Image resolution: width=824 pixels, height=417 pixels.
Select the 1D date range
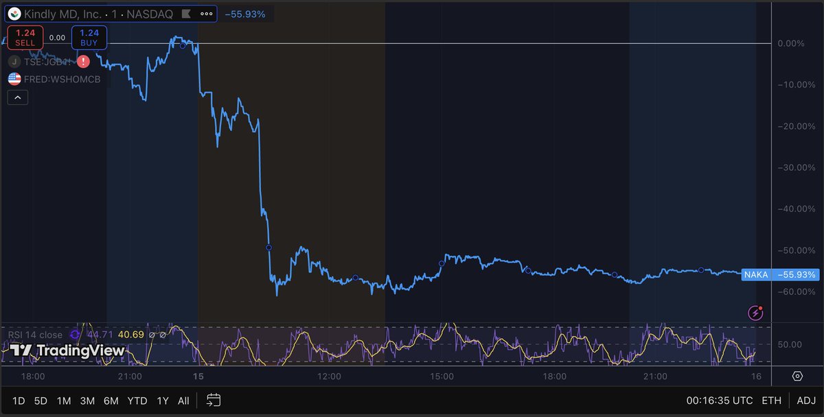pos(20,400)
